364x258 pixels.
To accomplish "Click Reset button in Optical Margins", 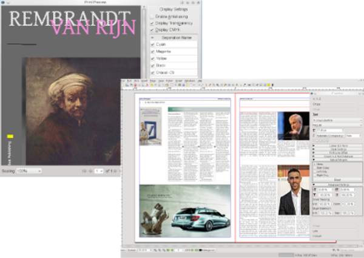I will tap(337, 180).
